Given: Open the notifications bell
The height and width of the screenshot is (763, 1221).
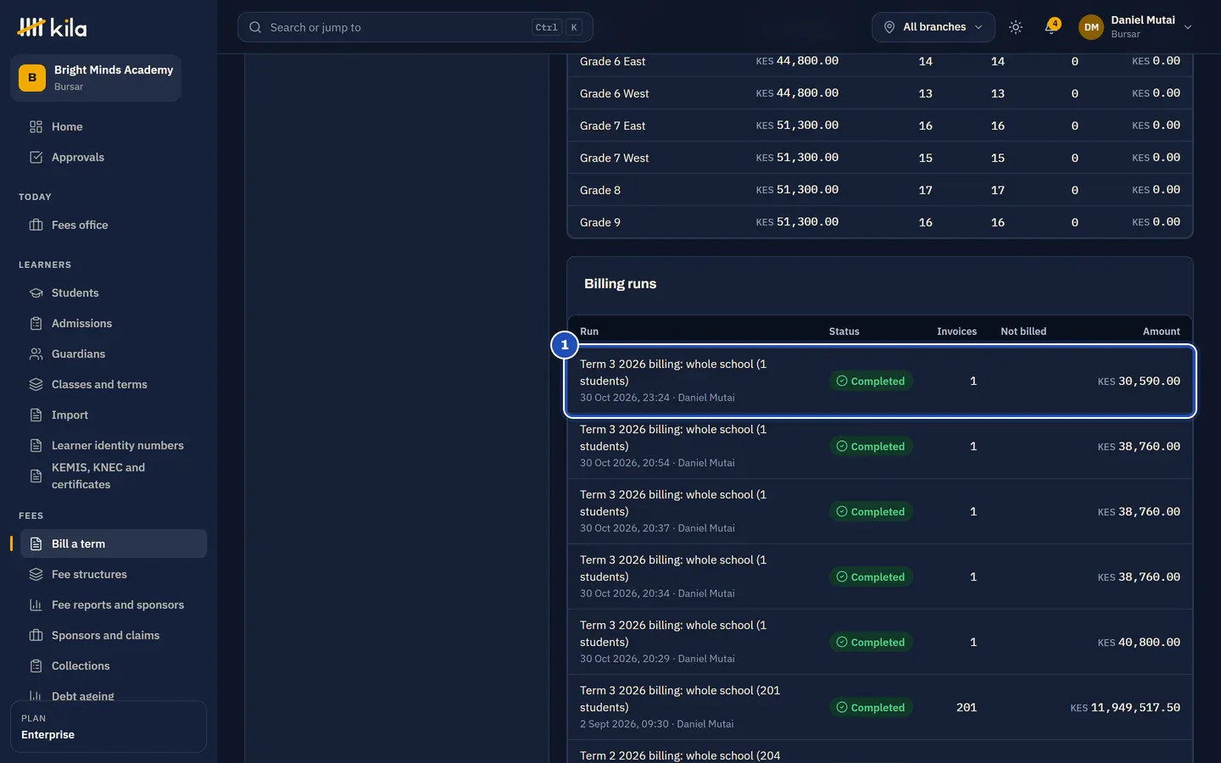Looking at the screenshot, I should 1051,27.
